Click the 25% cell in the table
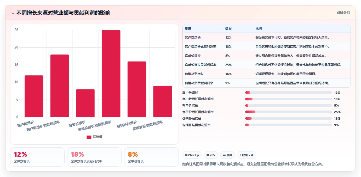The width and height of the screenshot is (361, 177). click(x=228, y=65)
